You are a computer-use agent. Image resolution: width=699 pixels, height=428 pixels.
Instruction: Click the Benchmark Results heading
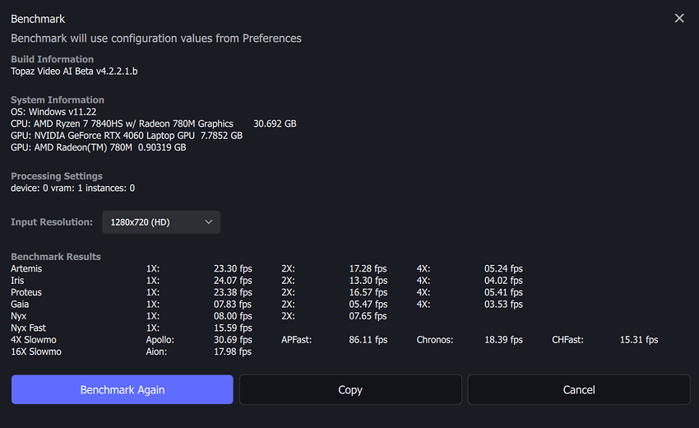coord(56,257)
